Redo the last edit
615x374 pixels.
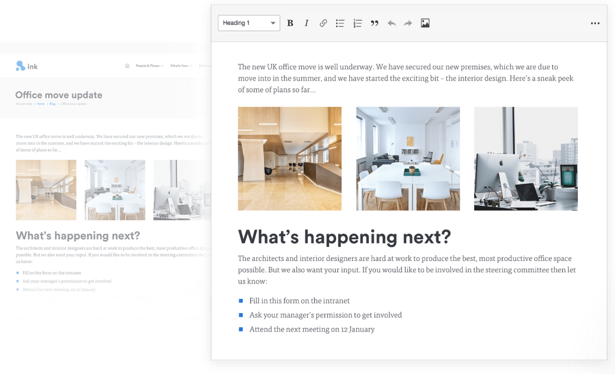[x=407, y=23]
